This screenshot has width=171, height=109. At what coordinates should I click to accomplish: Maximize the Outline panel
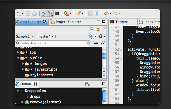click(x=104, y=83)
